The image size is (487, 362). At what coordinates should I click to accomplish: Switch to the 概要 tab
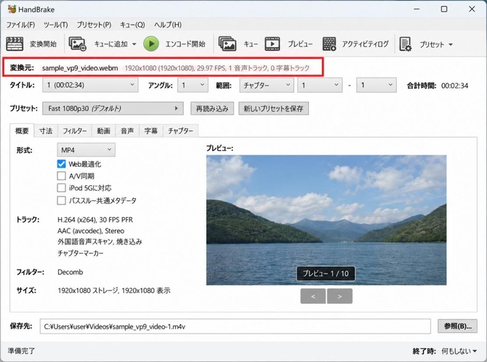tap(22, 131)
